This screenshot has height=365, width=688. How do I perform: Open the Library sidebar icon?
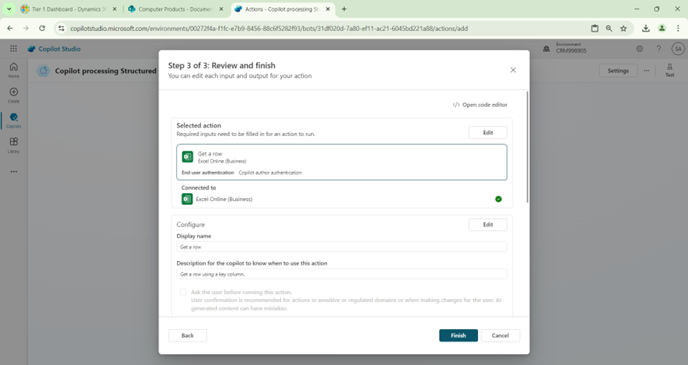(13, 145)
